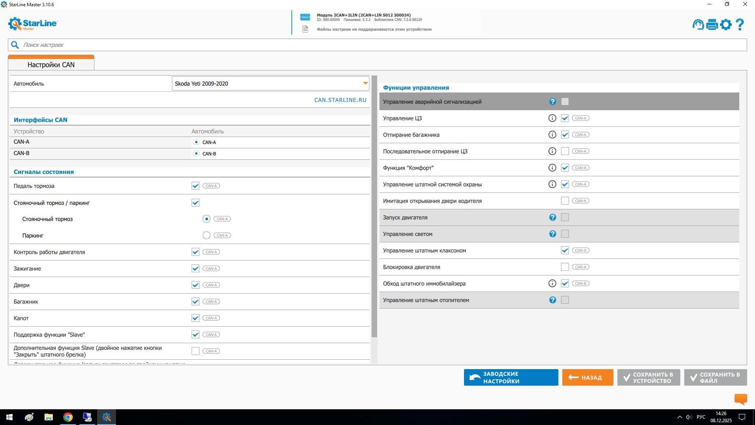
Task: Click info icon for Функция "Комфорт"
Action: click(x=552, y=168)
